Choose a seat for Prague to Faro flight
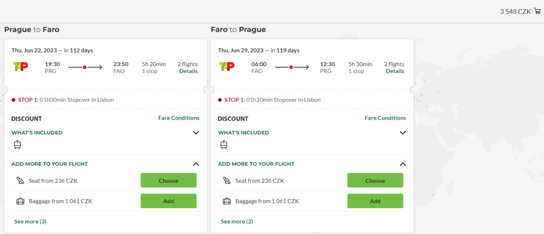Image resolution: width=544 pixels, height=234 pixels. (169, 180)
